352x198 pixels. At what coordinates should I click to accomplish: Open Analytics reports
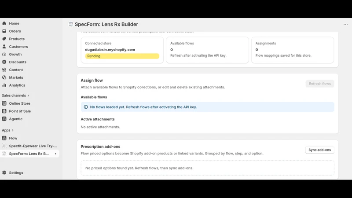coord(17,85)
